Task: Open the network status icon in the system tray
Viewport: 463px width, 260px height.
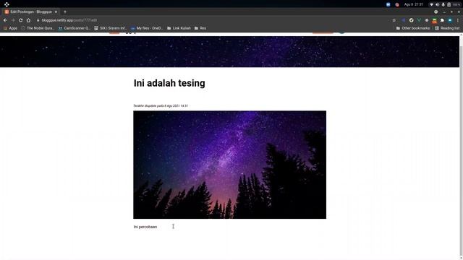Action: click(x=431, y=5)
